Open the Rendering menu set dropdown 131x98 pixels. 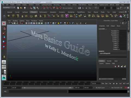[x=9, y=8]
